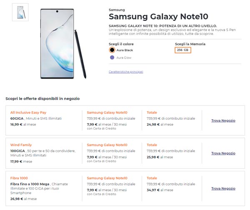This screenshot has width=250, height=210.
Task: Click the Samsung Galaxy Note10 main title
Action: point(158,16)
